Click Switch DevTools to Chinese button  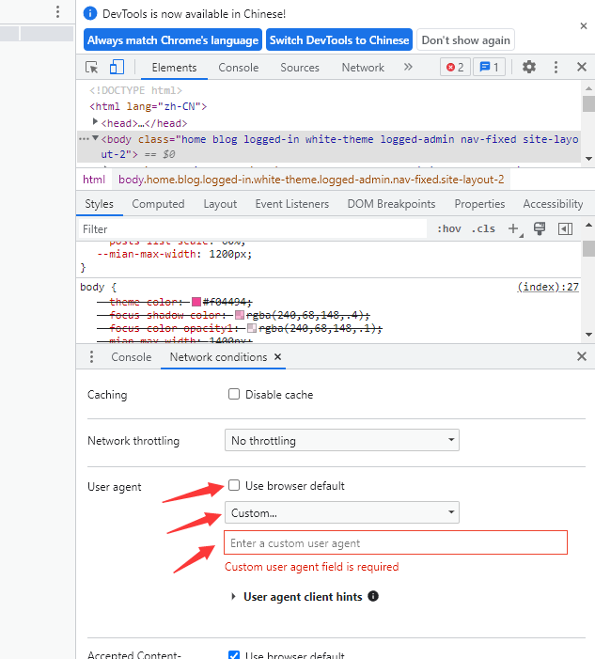[x=338, y=40]
